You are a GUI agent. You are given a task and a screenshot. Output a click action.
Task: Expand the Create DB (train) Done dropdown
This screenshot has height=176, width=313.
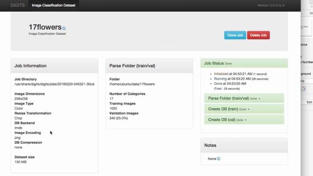click(x=244, y=109)
